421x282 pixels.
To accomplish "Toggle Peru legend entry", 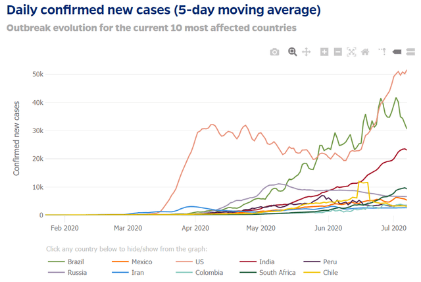I will coord(320,262).
